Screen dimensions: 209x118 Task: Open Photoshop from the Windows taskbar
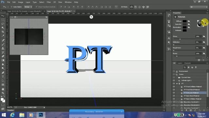tap(41, 115)
